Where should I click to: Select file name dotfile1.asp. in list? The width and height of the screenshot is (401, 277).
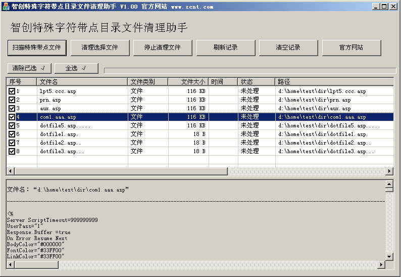59,134
